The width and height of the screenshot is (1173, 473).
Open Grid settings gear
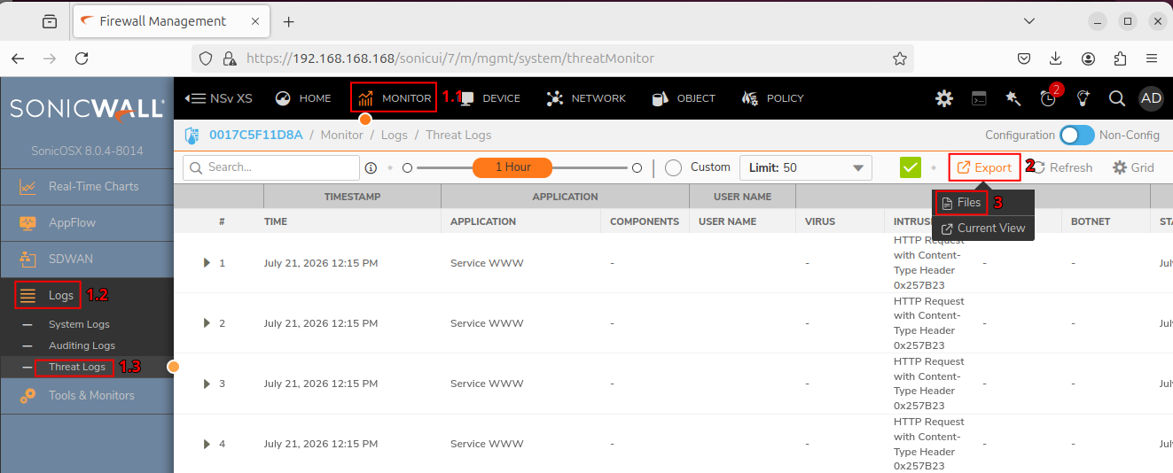click(1120, 167)
